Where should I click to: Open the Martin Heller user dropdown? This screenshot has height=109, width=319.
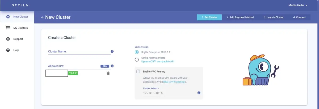[x=298, y=5]
